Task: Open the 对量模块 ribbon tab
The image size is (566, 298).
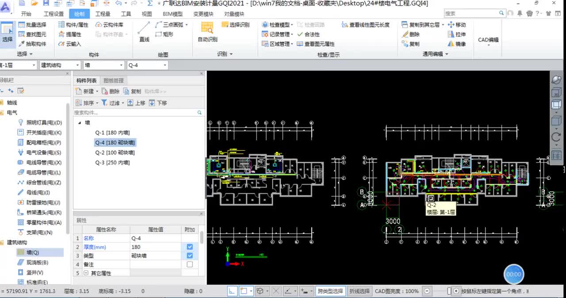Action: (x=234, y=14)
